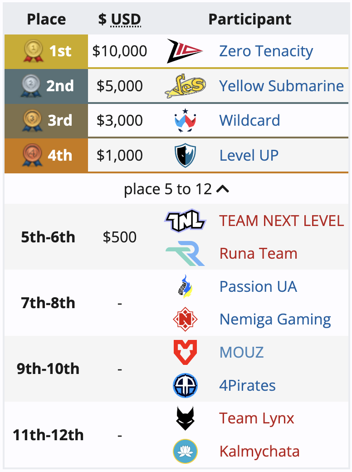The width and height of the screenshot is (352, 472).
Task: Open the TEAM NEXT LEVEL red link
Action: (x=281, y=221)
